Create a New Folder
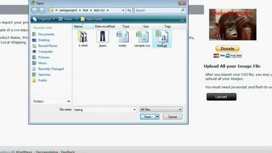This screenshot has height=153, width=272. [92, 19]
